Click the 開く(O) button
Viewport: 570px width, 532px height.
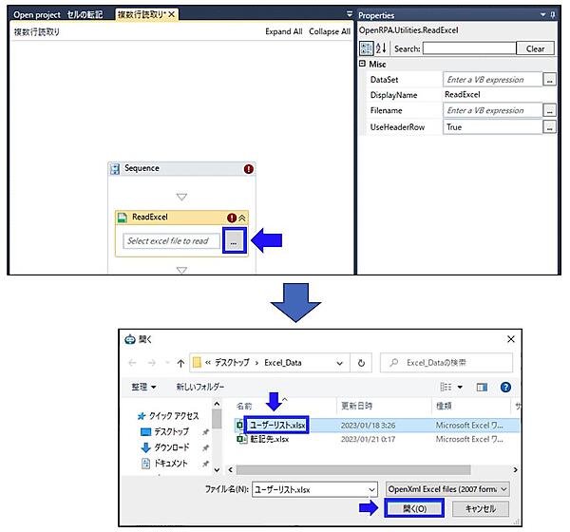coord(414,508)
